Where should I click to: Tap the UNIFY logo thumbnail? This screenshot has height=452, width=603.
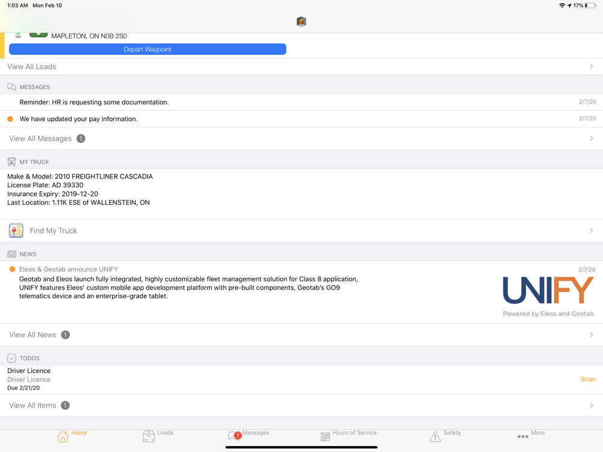[548, 296]
